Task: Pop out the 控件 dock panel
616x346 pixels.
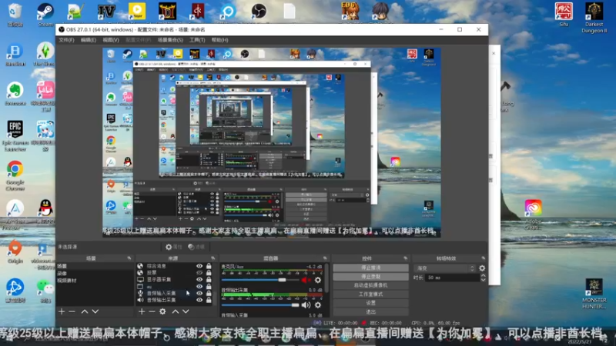Action: pyautogui.click(x=405, y=258)
